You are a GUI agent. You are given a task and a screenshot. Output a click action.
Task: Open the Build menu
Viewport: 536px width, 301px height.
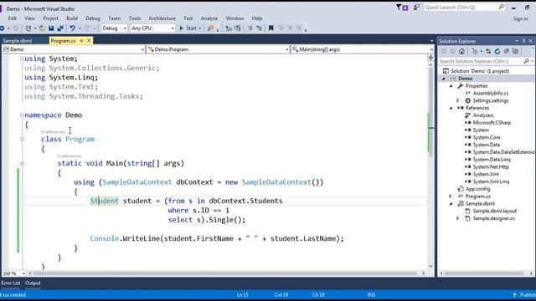click(x=72, y=18)
